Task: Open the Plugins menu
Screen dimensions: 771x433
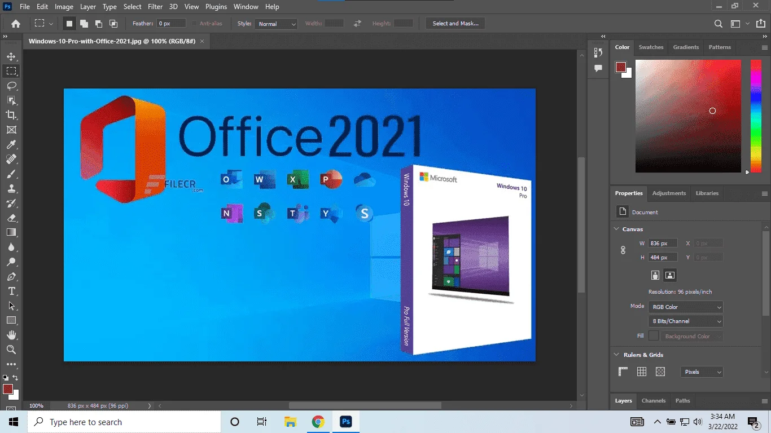Action: tap(216, 7)
